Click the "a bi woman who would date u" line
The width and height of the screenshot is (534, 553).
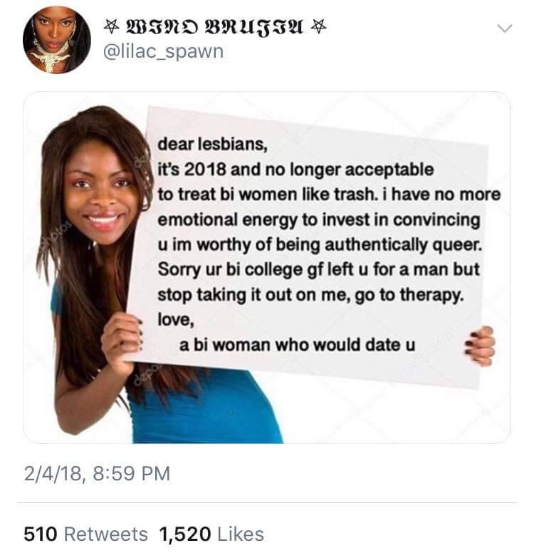pos(298,346)
